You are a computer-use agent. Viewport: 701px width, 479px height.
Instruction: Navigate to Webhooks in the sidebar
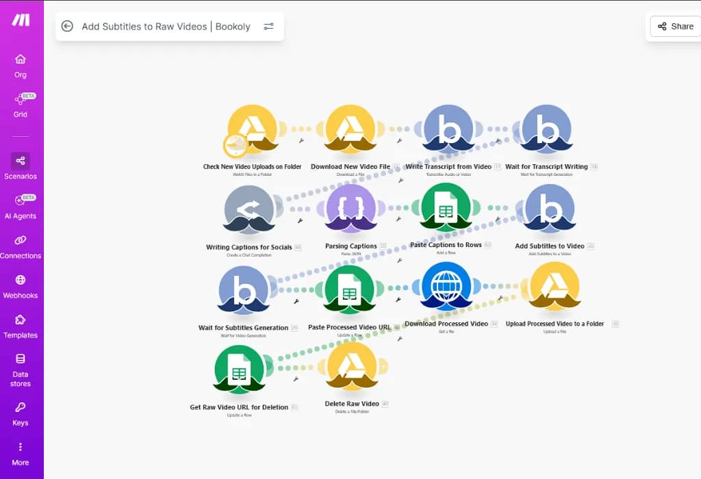click(x=21, y=286)
